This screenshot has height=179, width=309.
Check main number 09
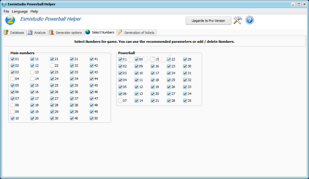13,112
